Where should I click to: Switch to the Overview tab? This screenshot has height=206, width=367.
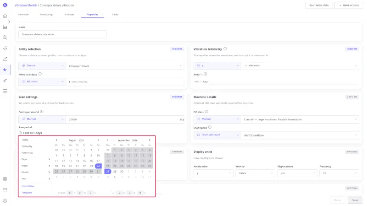point(23,15)
